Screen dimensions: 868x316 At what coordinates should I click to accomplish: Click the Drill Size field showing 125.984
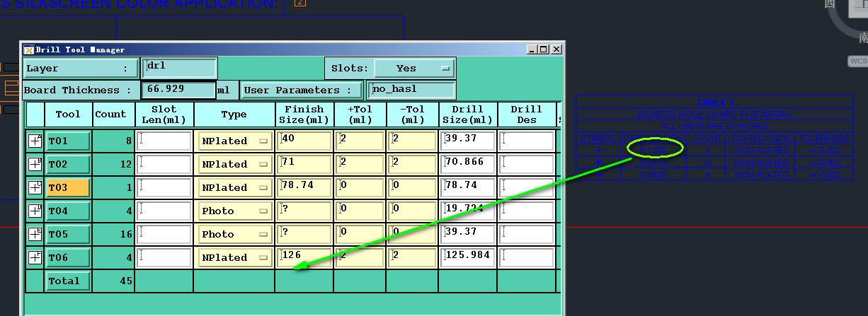pos(468,257)
